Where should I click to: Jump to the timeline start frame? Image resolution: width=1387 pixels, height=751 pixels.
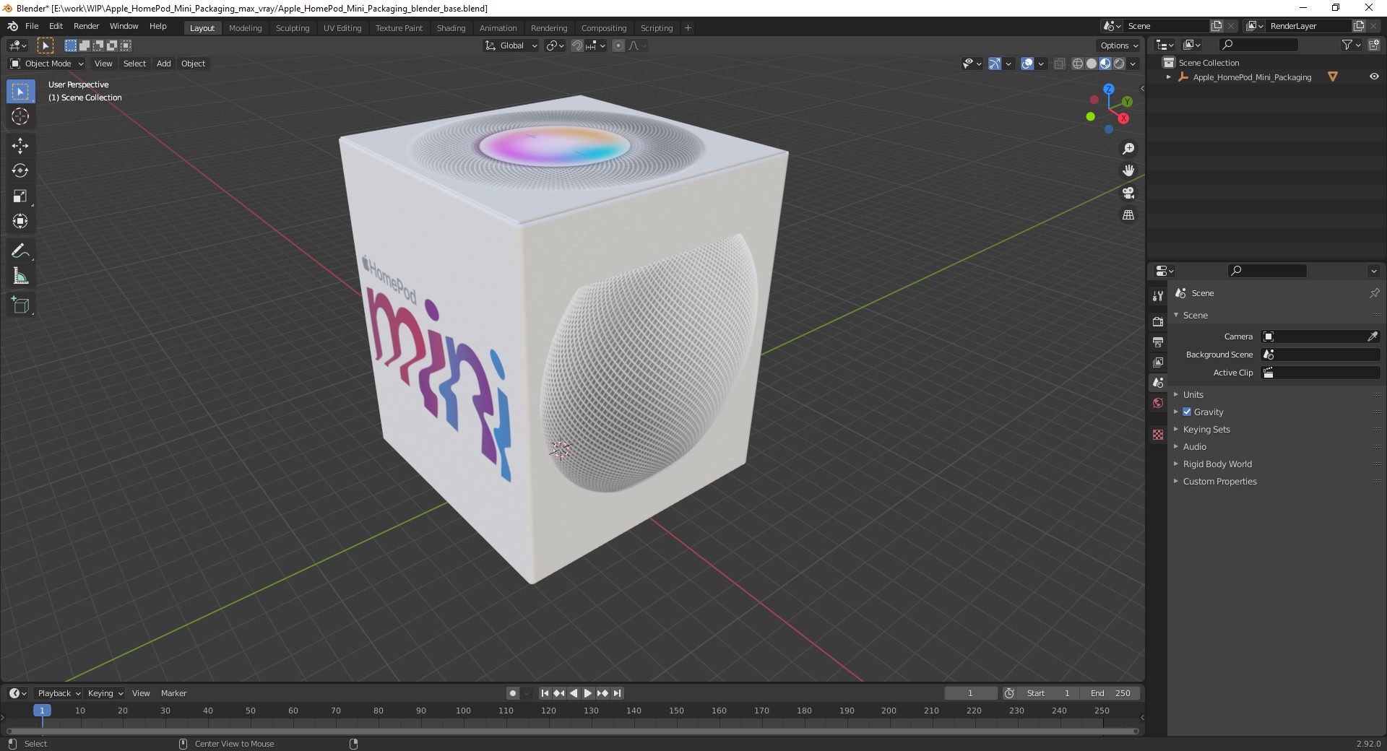545,693
